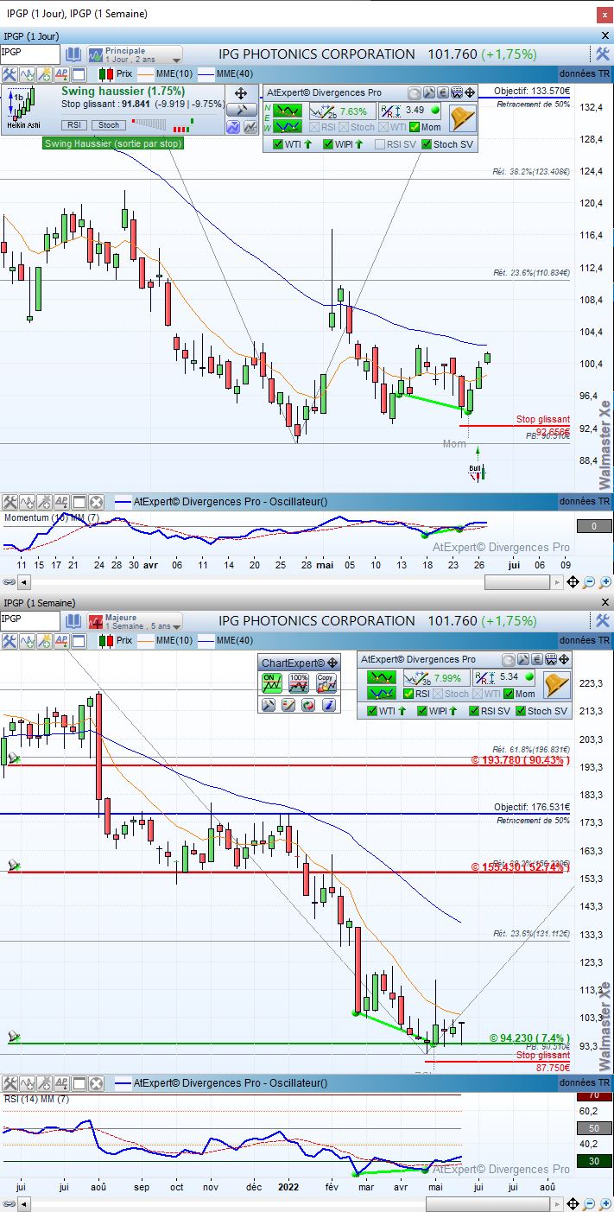Click the golden bell alert in the daily Divergences Pro panel

(462, 117)
